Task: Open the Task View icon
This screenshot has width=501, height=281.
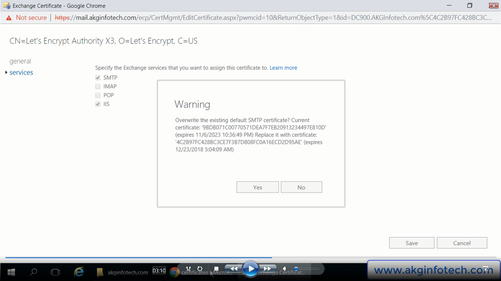Action: coord(55,272)
